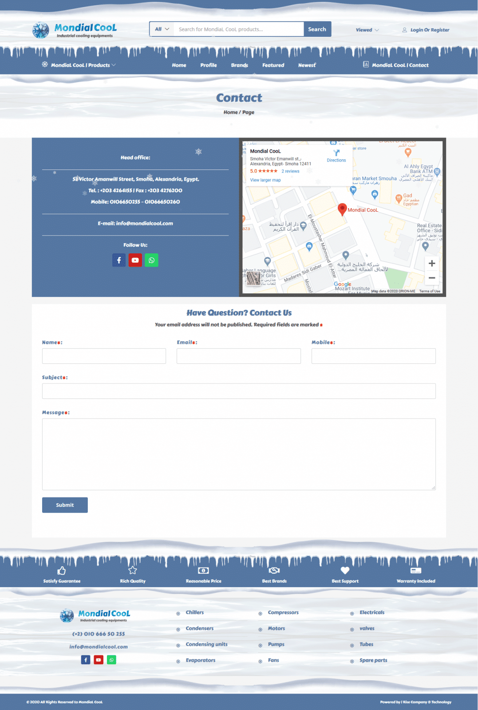478x710 pixels.
Task: Click the Satisfy Guarantee thumbs-up icon
Action: (x=62, y=570)
